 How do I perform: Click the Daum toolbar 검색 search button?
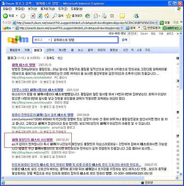pos(131,28)
